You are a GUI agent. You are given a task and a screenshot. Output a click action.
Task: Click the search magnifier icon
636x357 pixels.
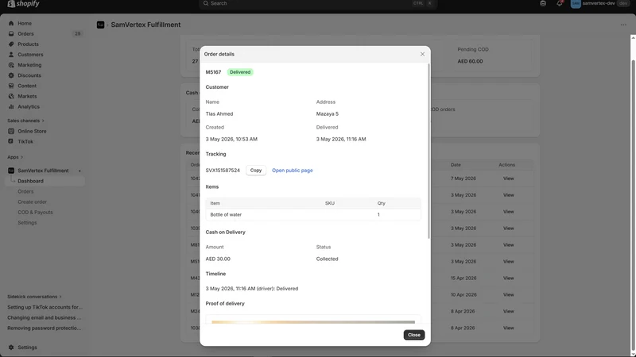[206, 3]
